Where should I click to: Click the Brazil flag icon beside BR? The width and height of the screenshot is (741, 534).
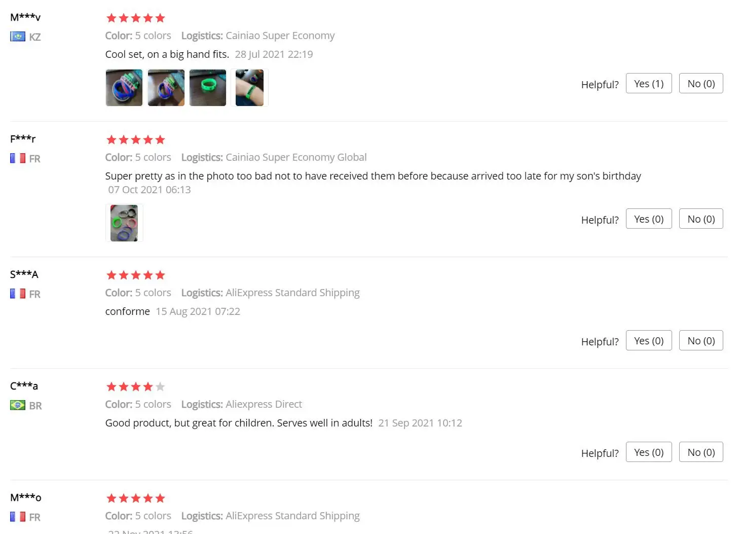click(18, 405)
